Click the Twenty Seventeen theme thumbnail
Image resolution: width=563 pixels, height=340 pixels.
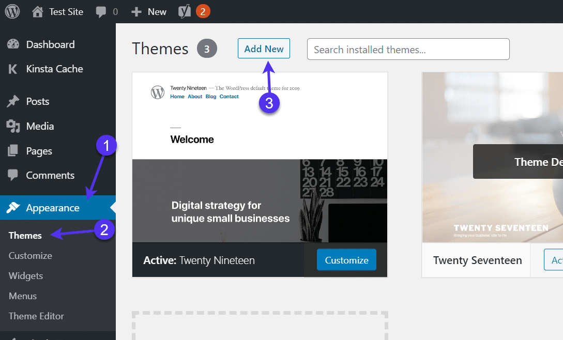492,155
